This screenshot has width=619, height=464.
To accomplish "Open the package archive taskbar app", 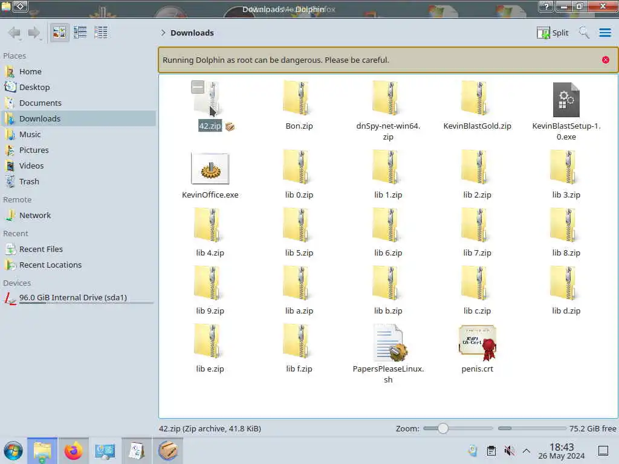I will (168, 451).
